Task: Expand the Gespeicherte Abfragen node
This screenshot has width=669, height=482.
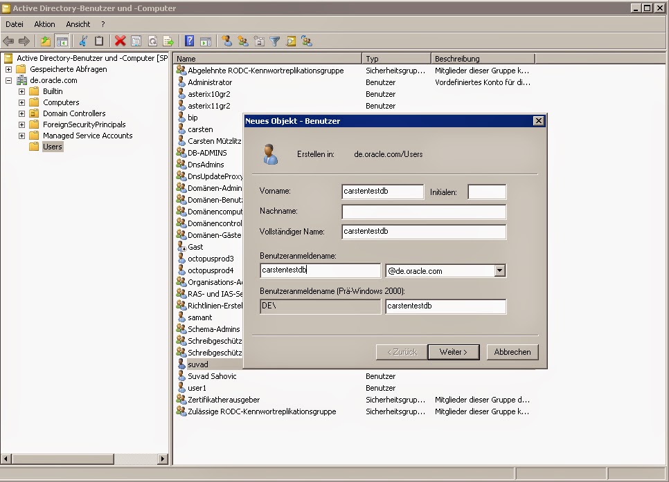Action: 8,69
